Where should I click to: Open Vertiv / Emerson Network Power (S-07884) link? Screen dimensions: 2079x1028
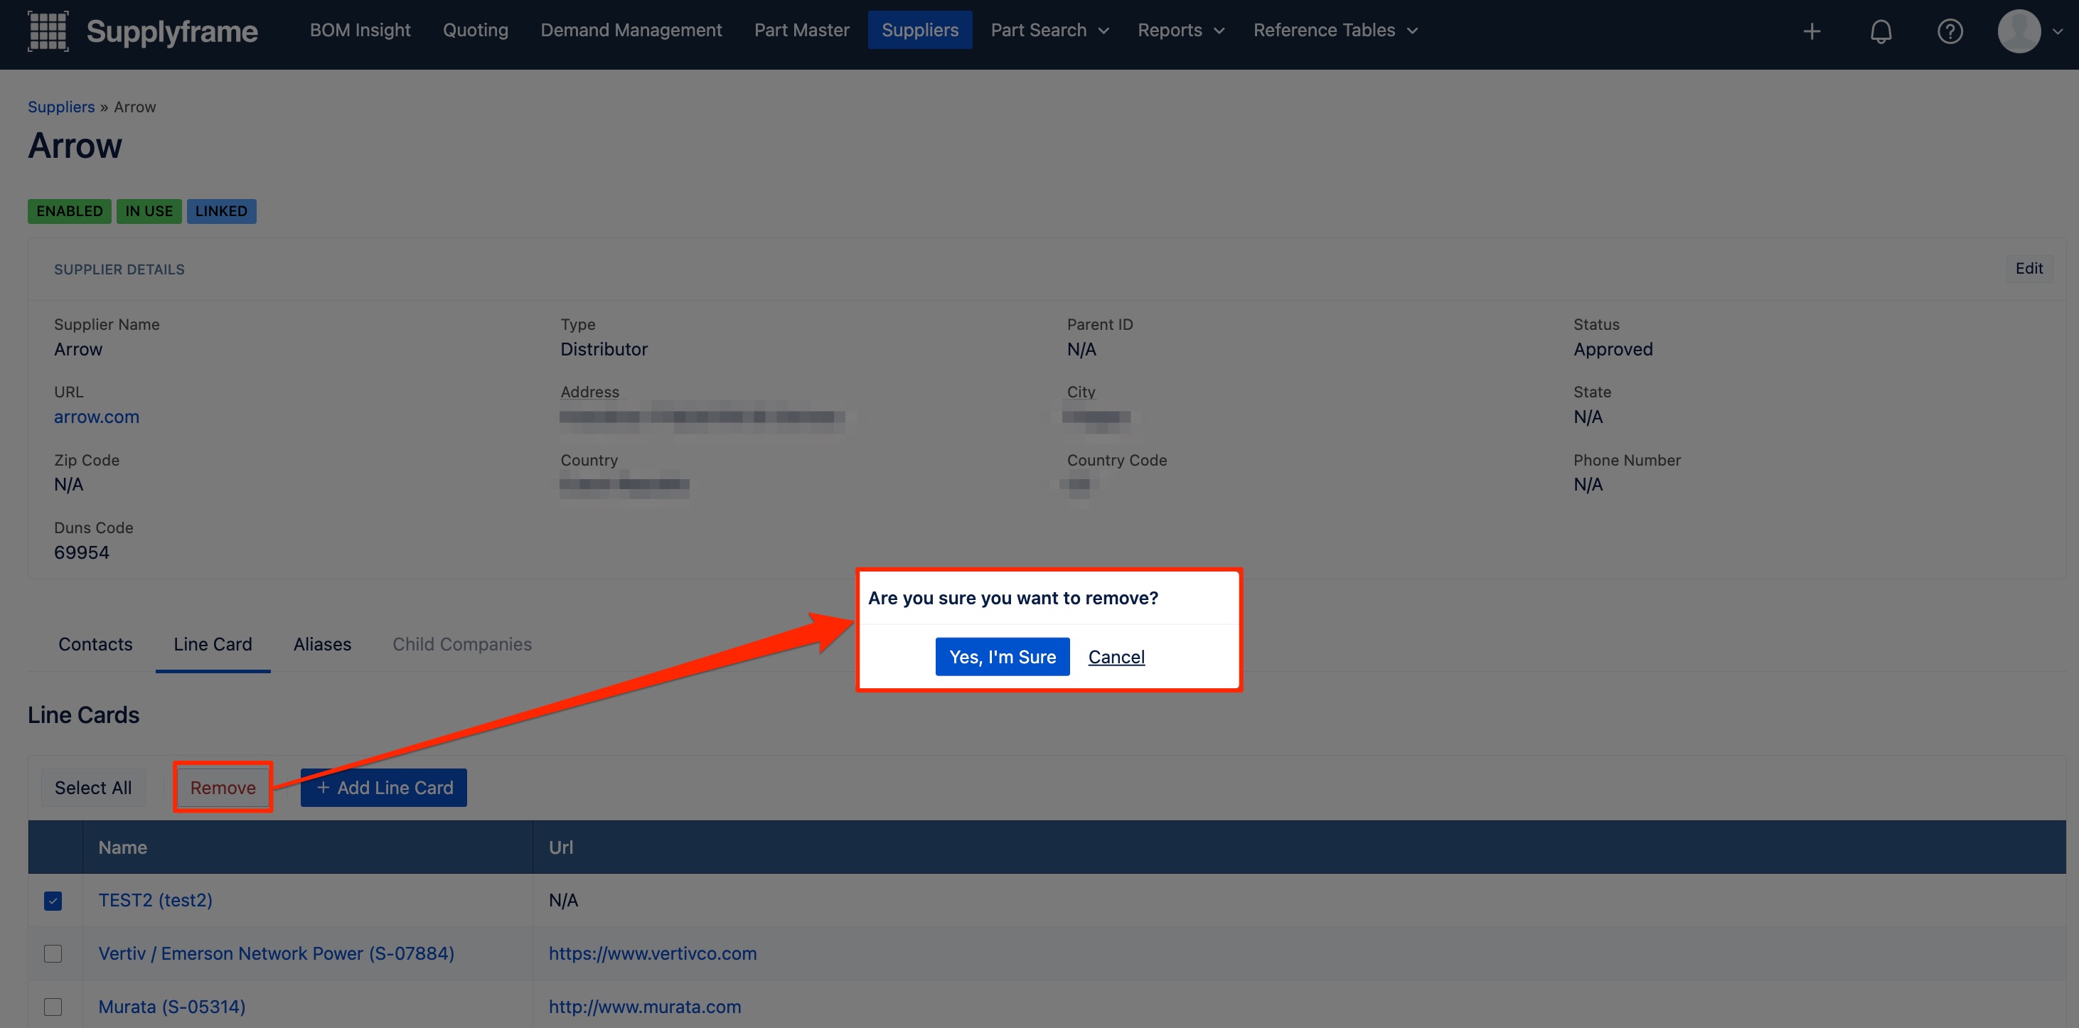(x=276, y=953)
